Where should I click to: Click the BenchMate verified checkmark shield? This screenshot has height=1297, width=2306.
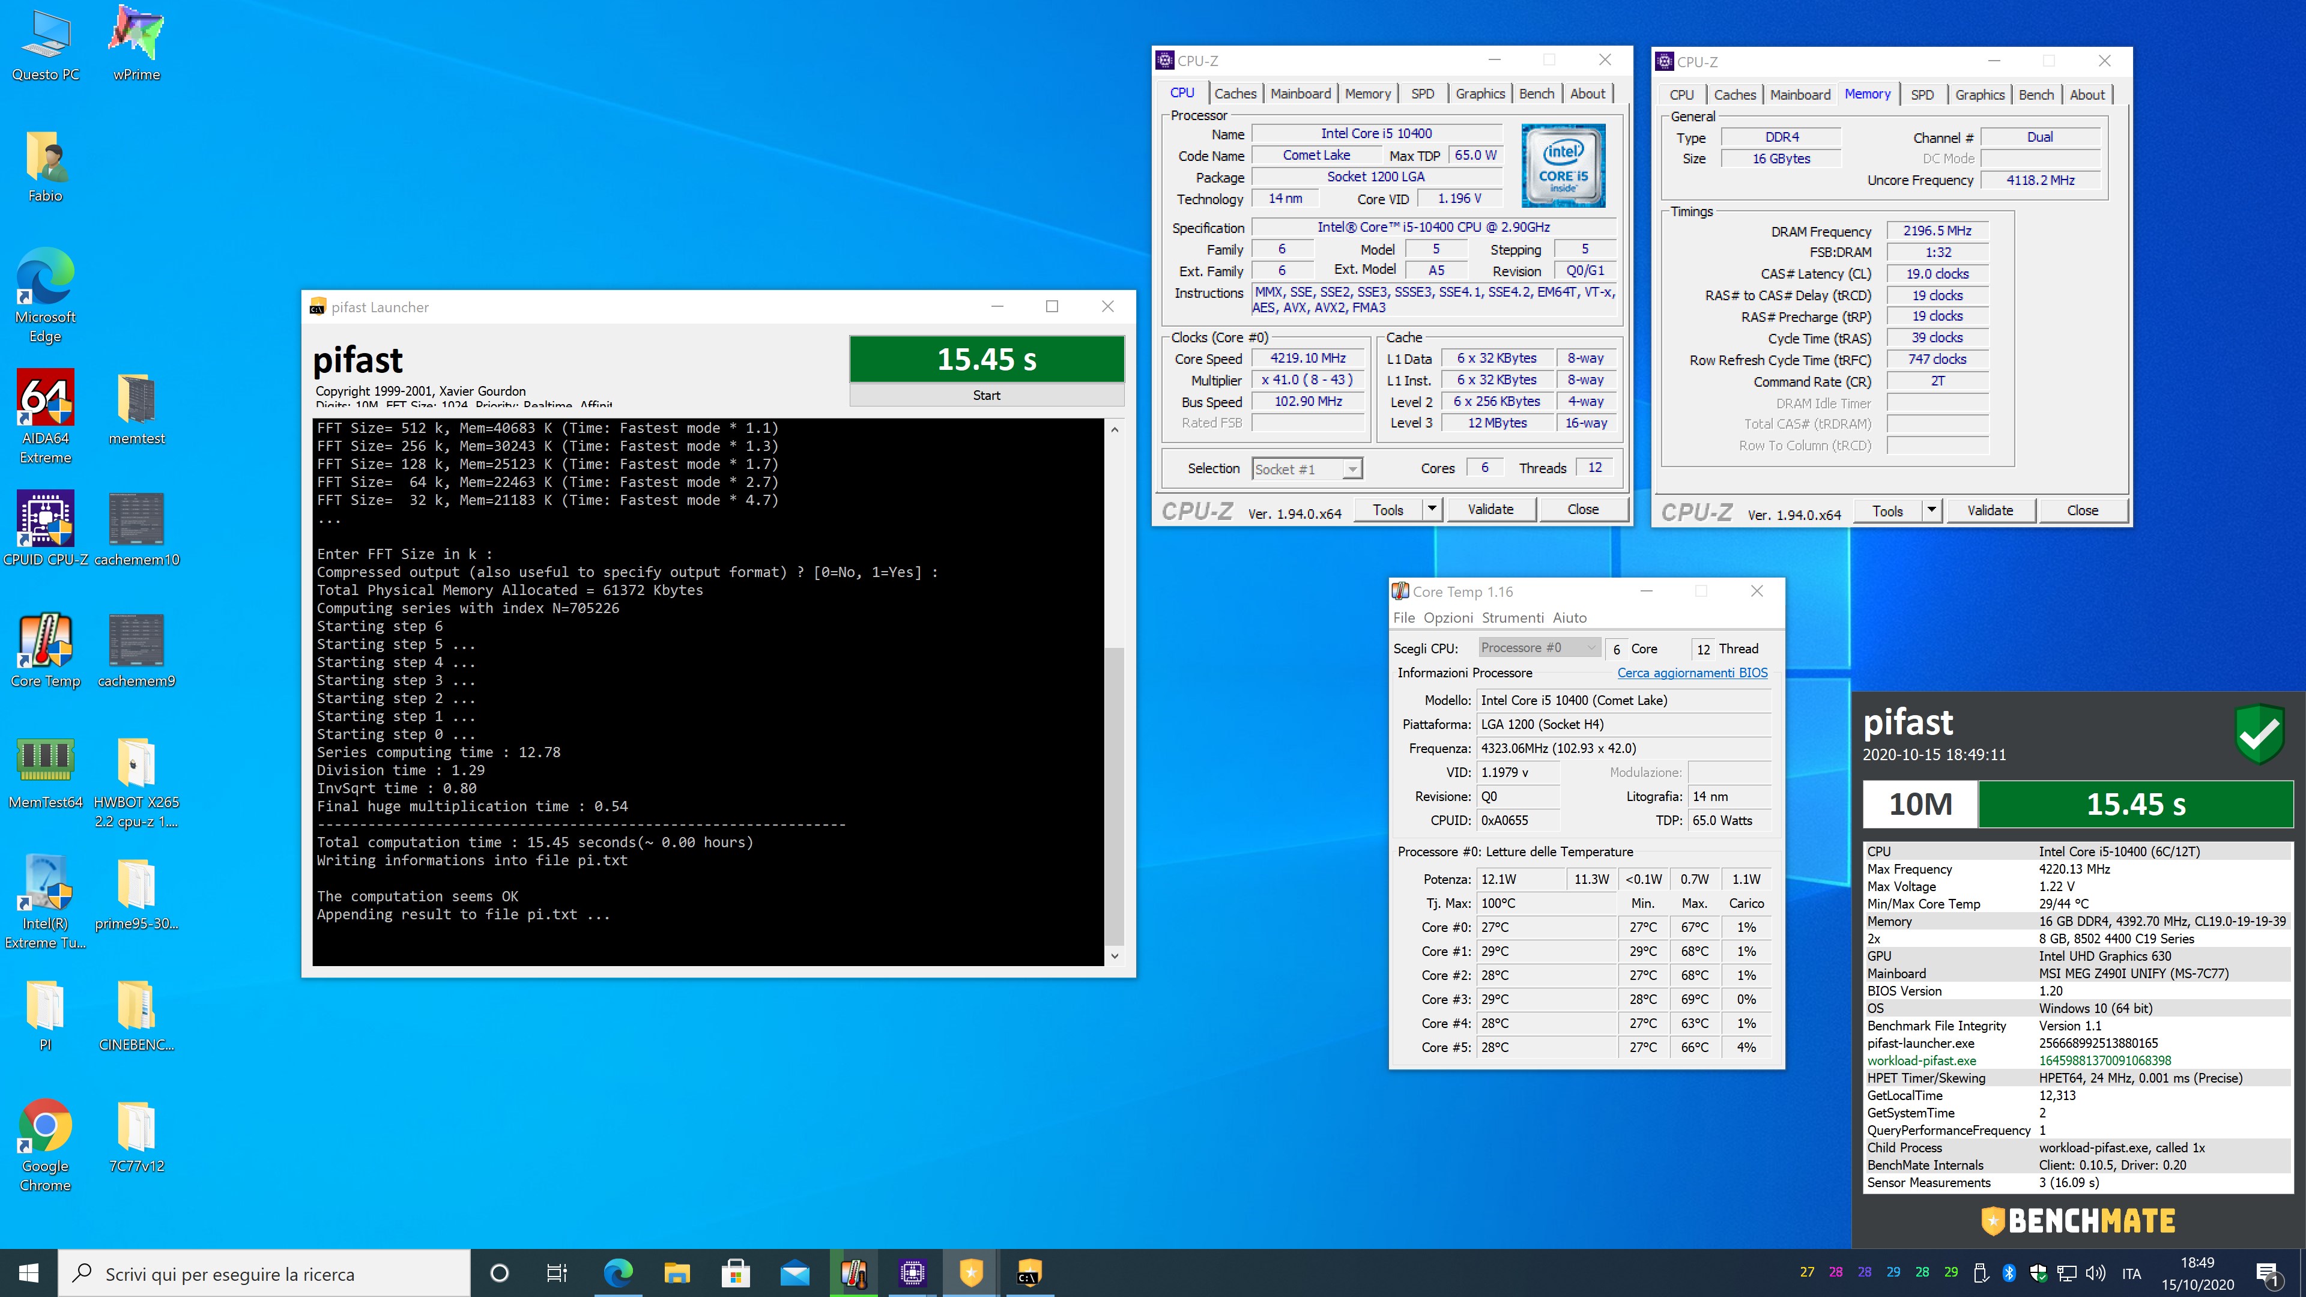(x=2259, y=734)
